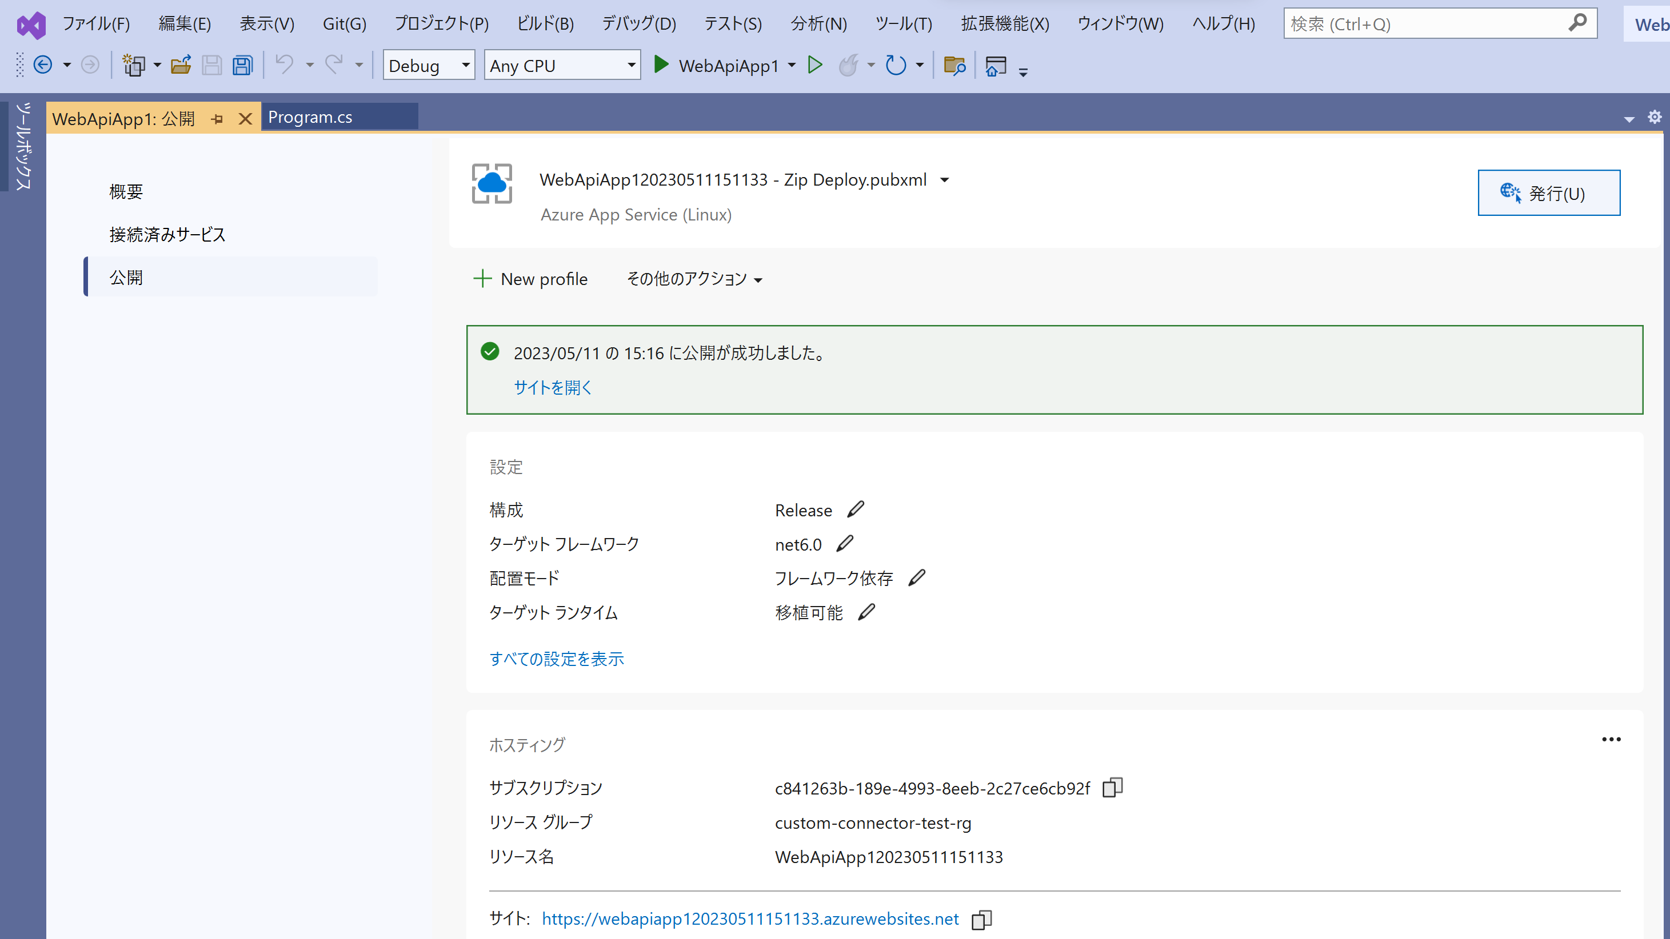The height and width of the screenshot is (939, 1670).
Task: Expand the hot reload options dropdown
Action: pos(870,66)
